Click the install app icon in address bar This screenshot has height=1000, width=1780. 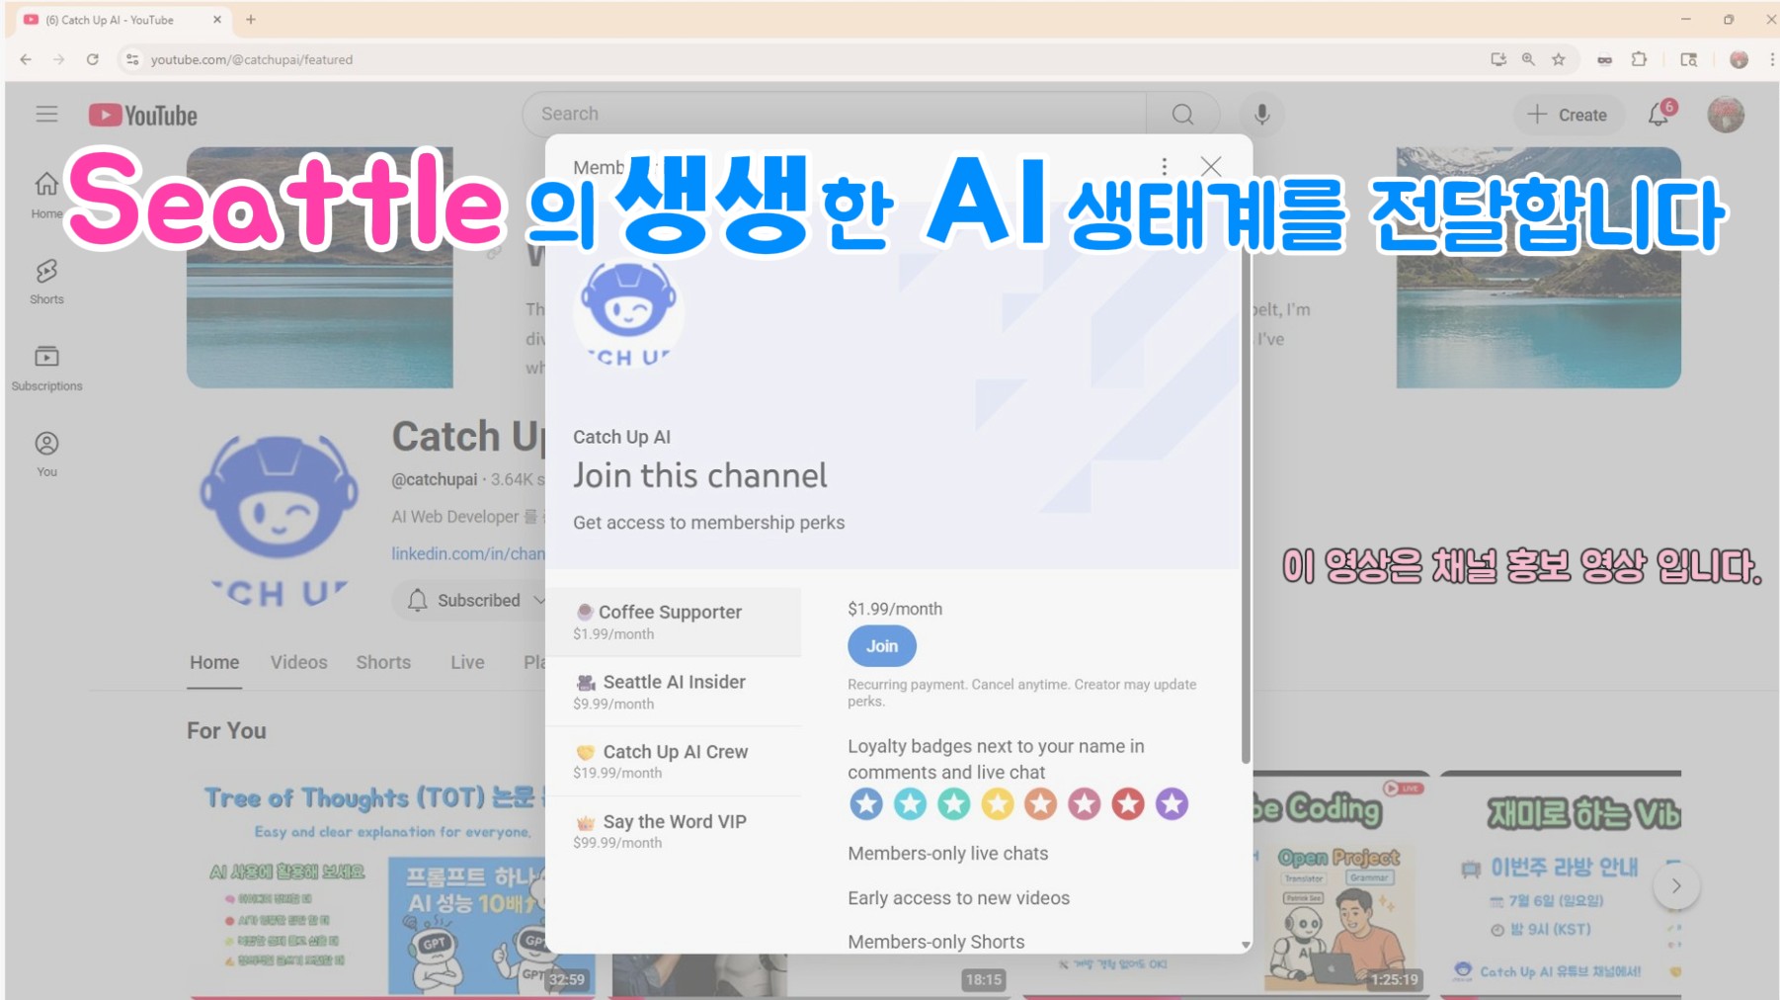(x=1498, y=59)
